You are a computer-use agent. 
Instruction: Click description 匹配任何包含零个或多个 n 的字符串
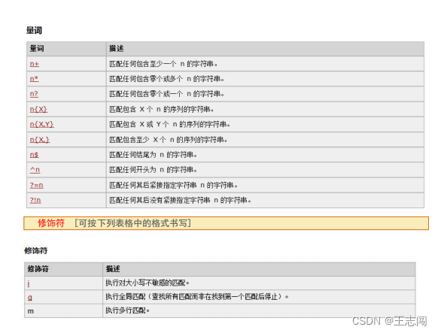click(x=167, y=79)
